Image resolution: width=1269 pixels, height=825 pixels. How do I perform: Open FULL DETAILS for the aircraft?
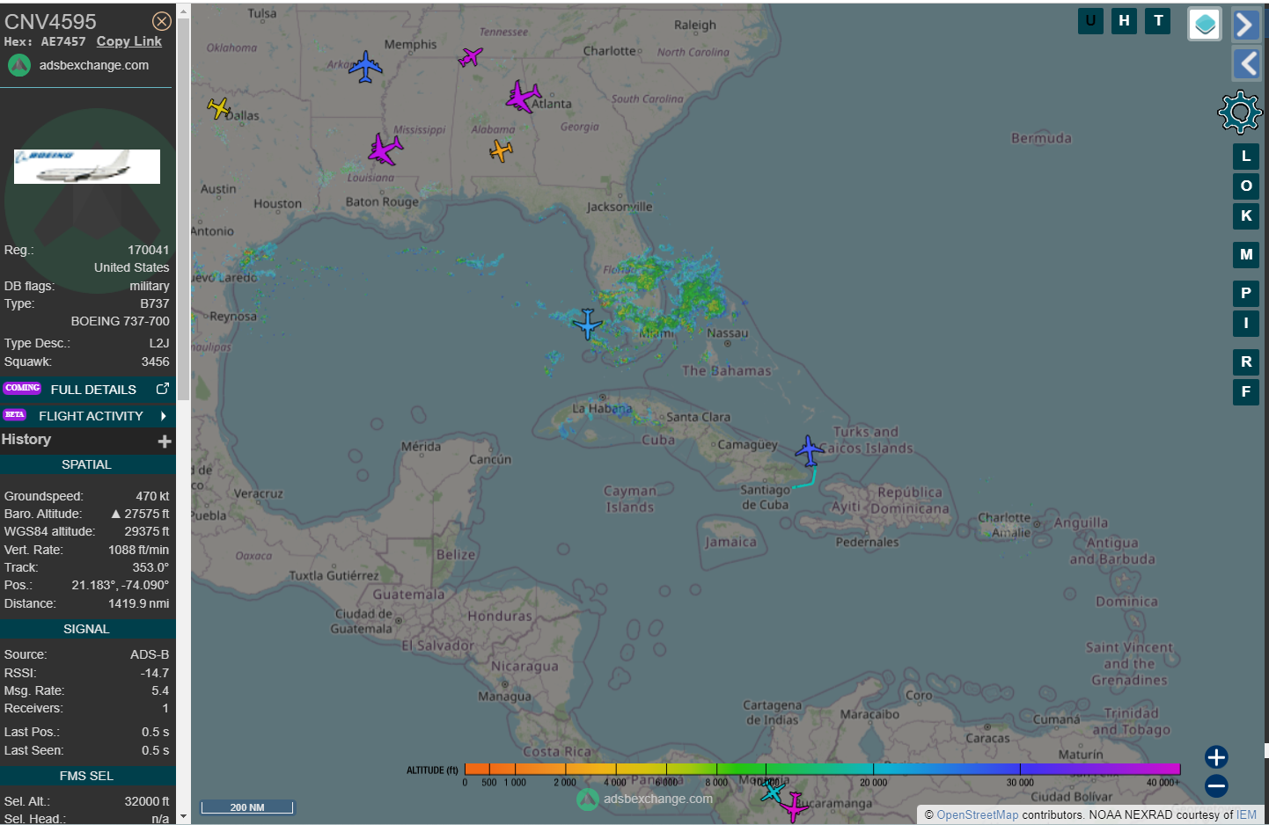pos(93,389)
